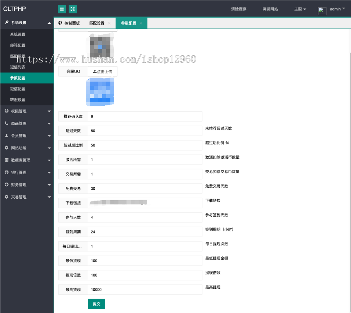Click the 提现倍数 input field
The width and height of the screenshot is (351, 313).
[x=145, y=275]
